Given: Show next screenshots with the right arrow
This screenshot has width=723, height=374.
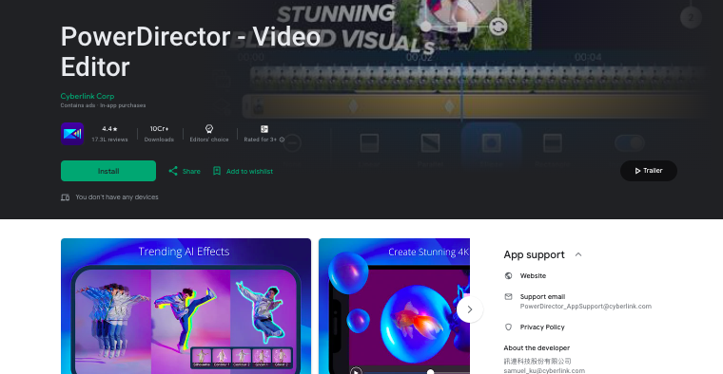Looking at the screenshot, I should 469,309.
